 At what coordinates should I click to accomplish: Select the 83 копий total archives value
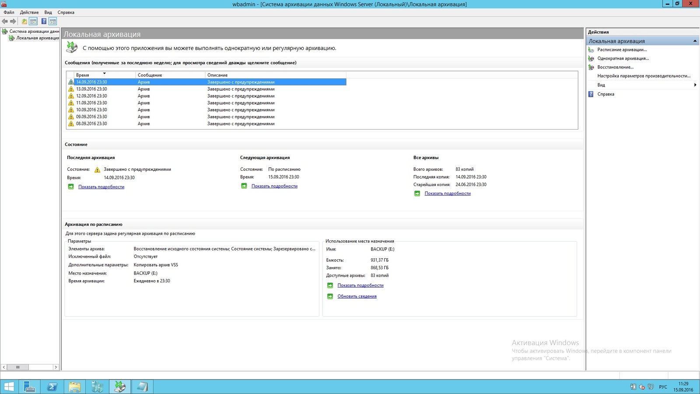tap(465, 169)
